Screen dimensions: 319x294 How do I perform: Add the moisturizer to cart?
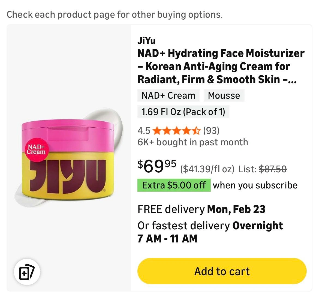tap(222, 271)
